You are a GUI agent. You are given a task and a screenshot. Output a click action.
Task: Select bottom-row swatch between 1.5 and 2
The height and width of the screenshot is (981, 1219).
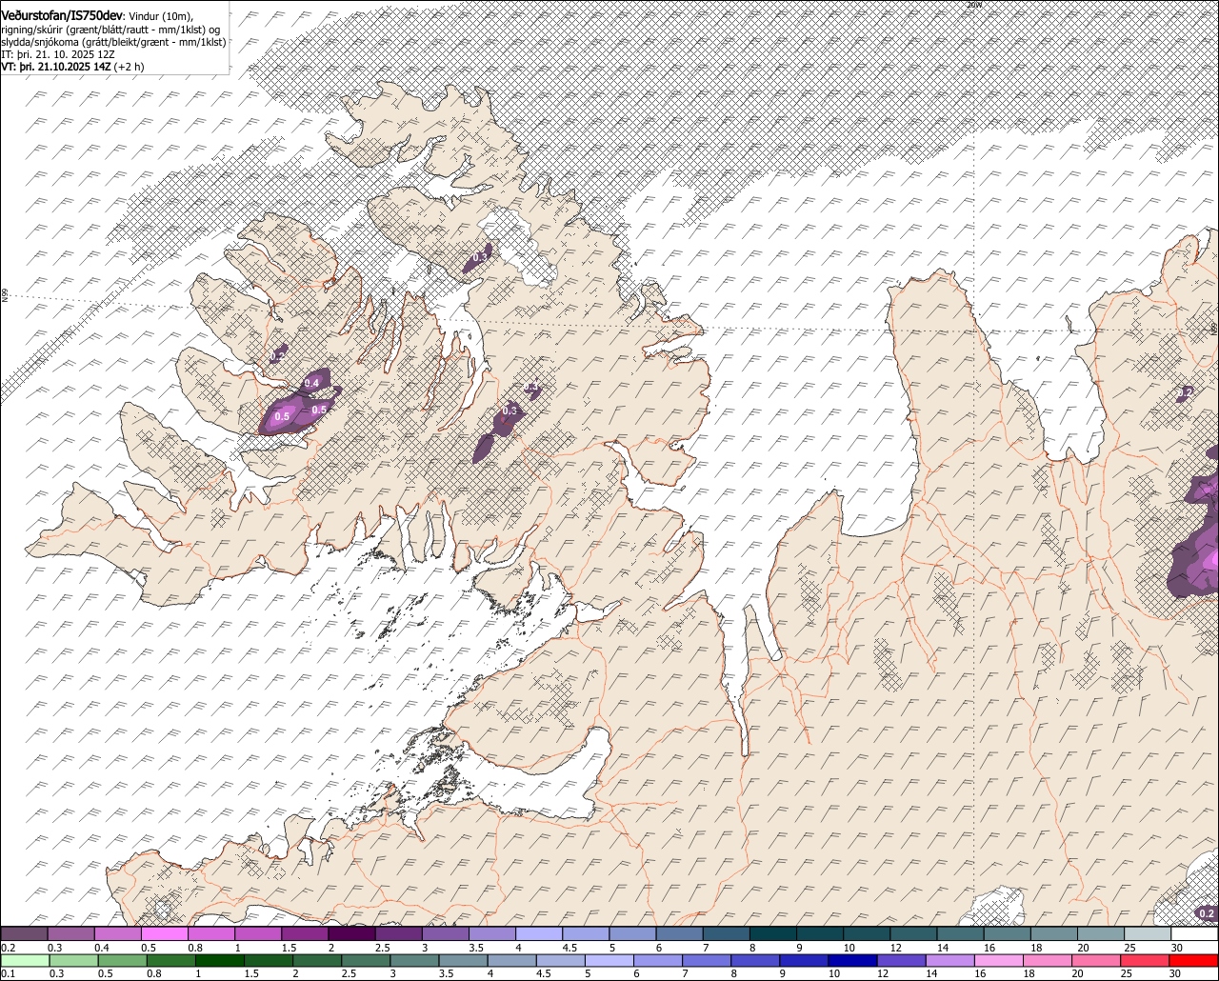pos(270,960)
